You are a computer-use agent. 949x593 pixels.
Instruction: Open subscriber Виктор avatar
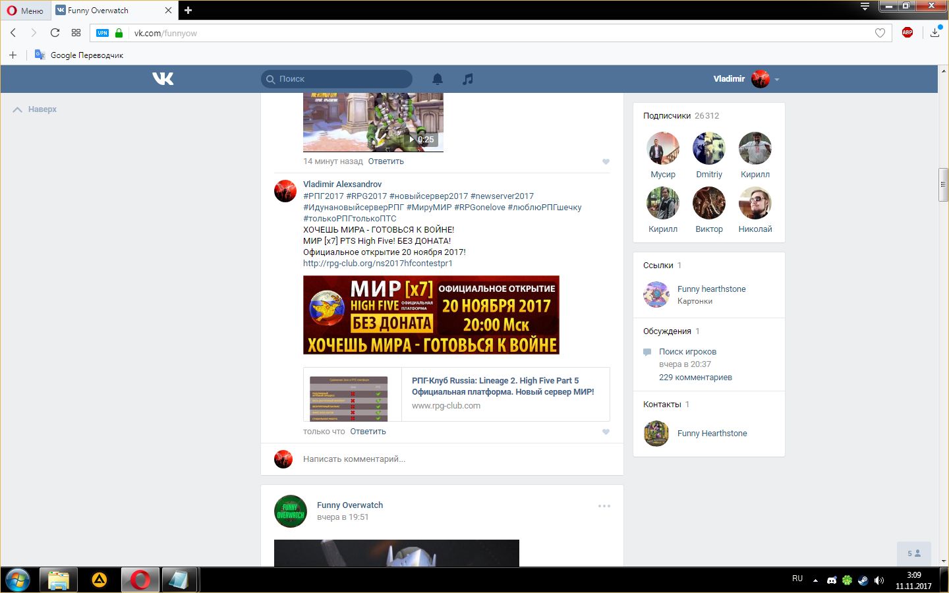click(x=709, y=203)
